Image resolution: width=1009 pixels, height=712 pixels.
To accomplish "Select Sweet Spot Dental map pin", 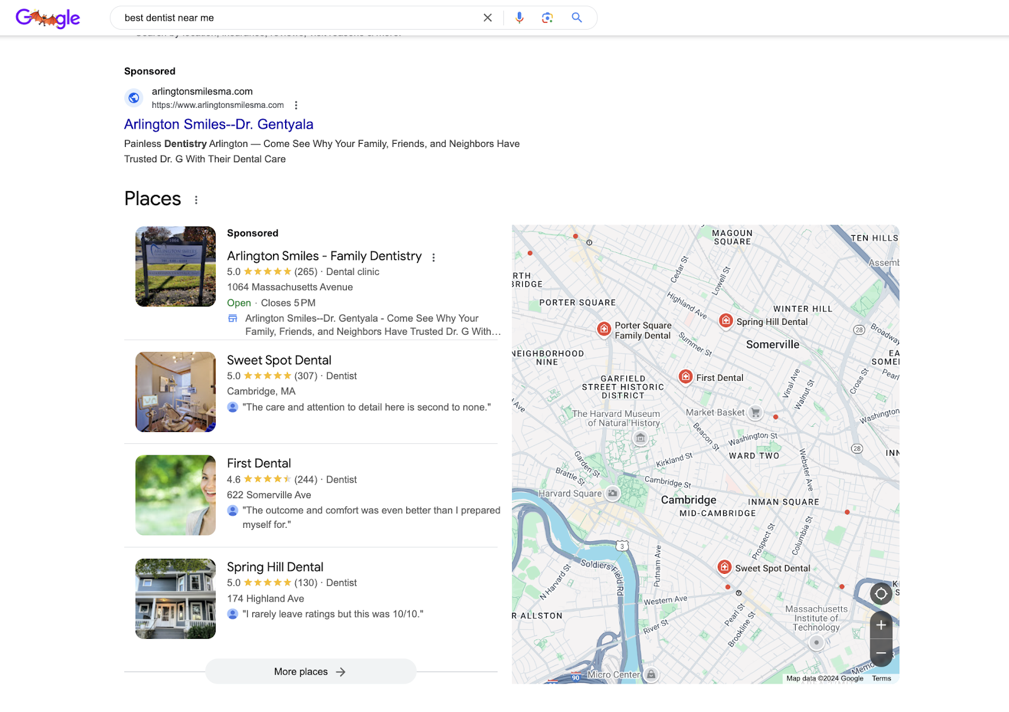I will (725, 567).
